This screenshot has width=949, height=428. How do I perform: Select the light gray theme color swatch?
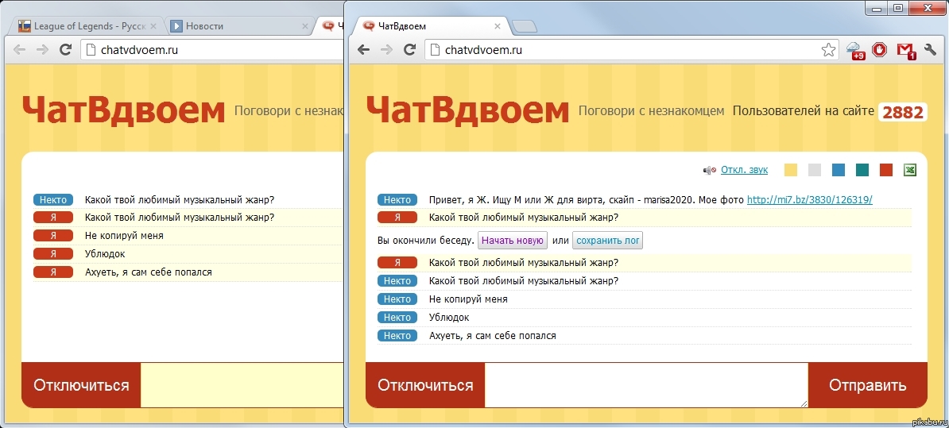815,171
